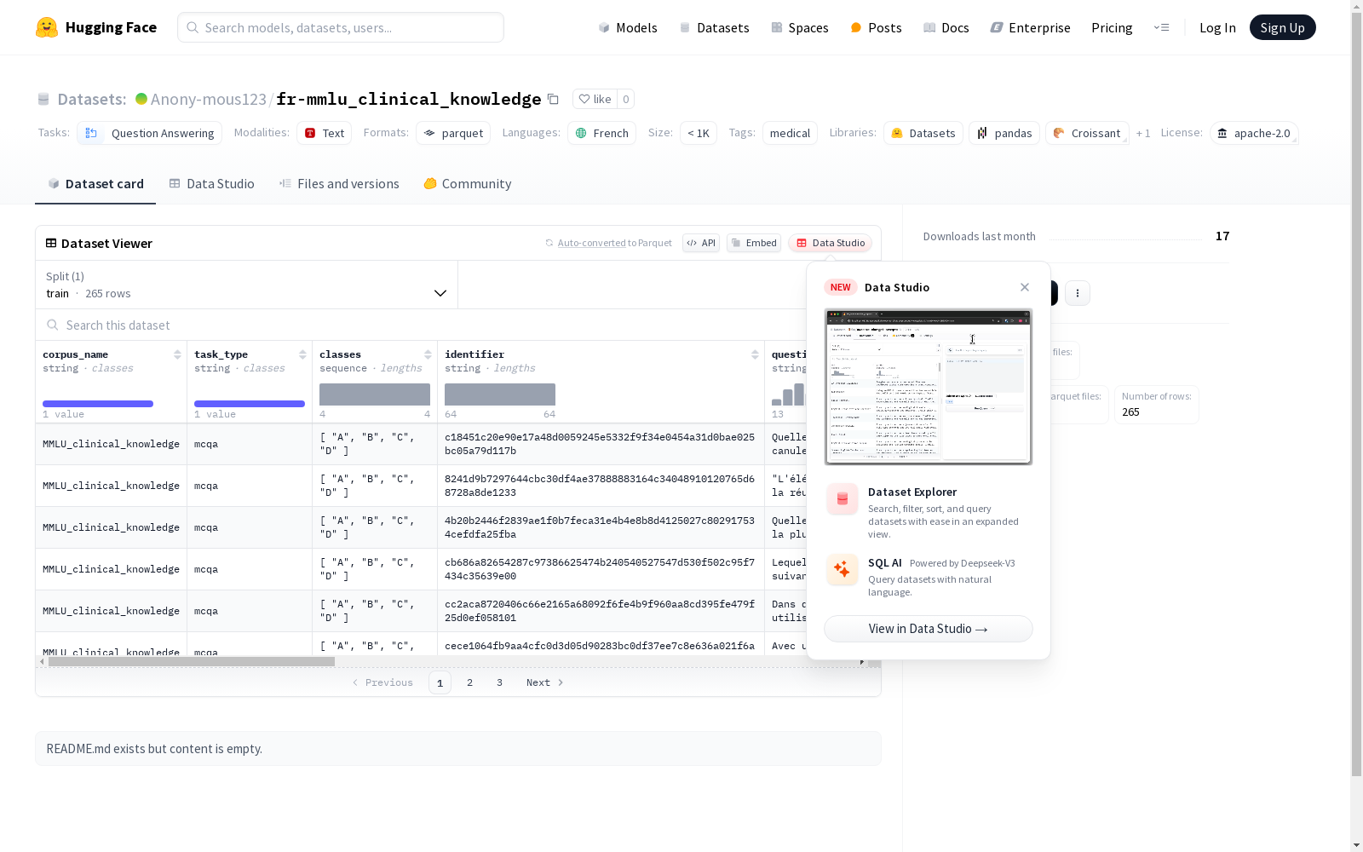The image size is (1363, 852).
Task: Sort by the task_type column
Action: click(x=302, y=354)
